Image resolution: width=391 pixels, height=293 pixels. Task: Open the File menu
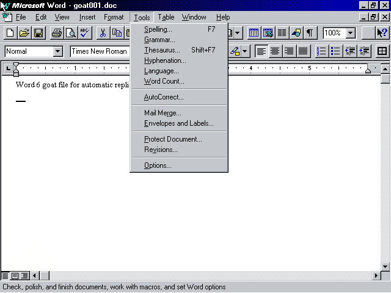click(21, 17)
